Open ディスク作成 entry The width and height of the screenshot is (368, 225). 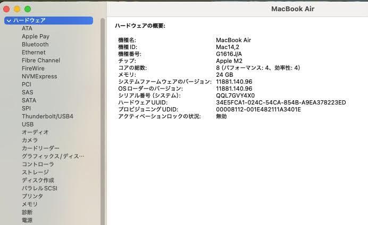pyautogui.click(x=38, y=180)
